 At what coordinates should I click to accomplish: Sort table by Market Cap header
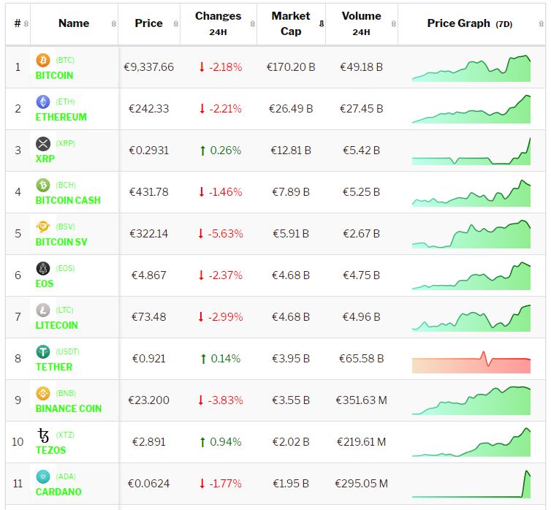click(291, 23)
